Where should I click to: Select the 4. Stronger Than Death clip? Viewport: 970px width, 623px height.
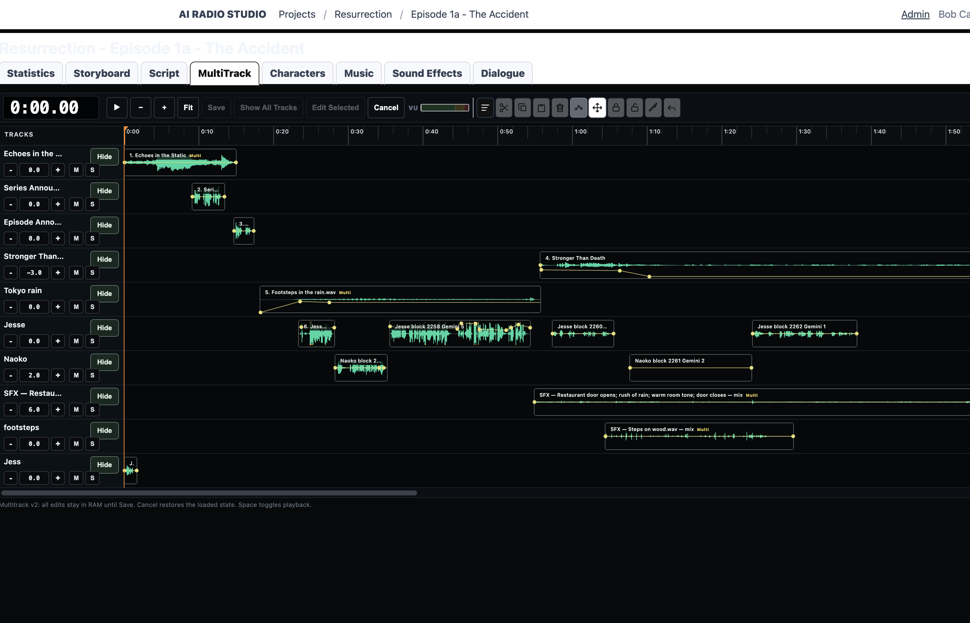click(x=755, y=265)
